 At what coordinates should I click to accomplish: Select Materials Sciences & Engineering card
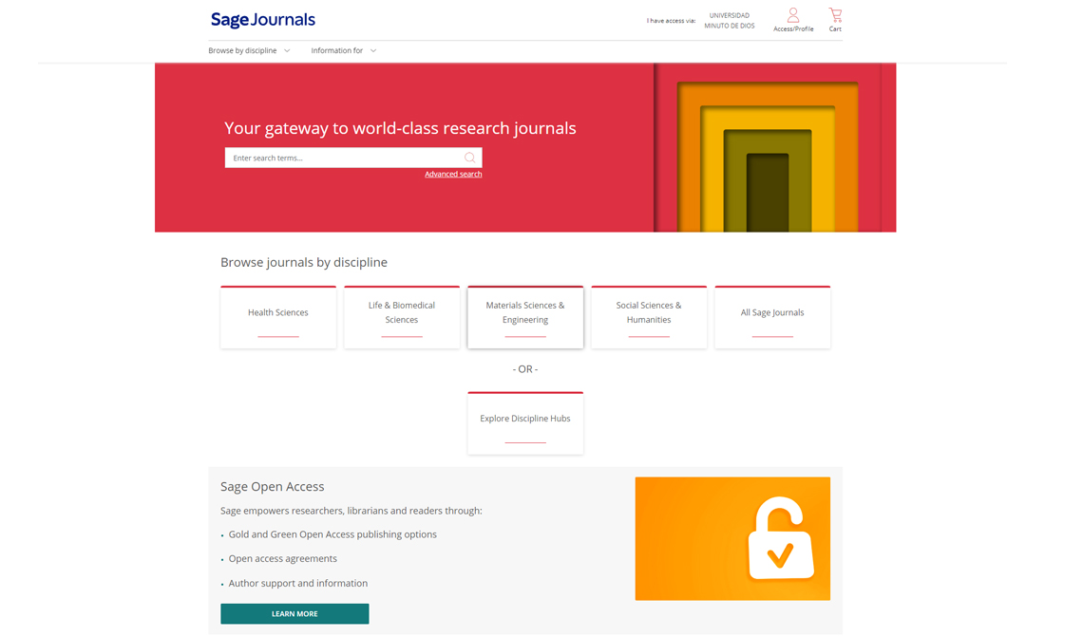point(525,317)
